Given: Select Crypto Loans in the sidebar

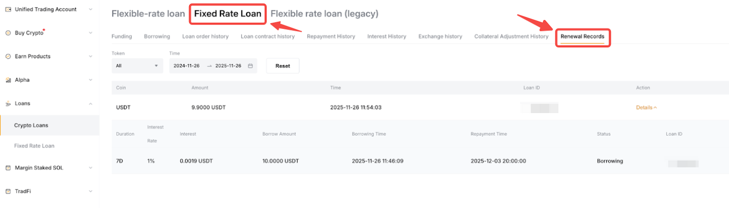Looking at the screenshot, I should coord(31,126).
